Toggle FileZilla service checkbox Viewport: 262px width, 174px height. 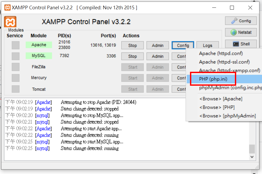[x=15, y=67]
